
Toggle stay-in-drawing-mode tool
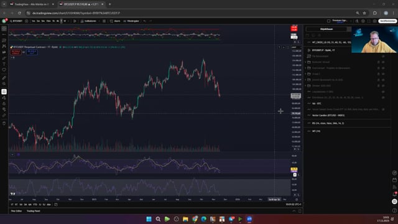(4, 98)
